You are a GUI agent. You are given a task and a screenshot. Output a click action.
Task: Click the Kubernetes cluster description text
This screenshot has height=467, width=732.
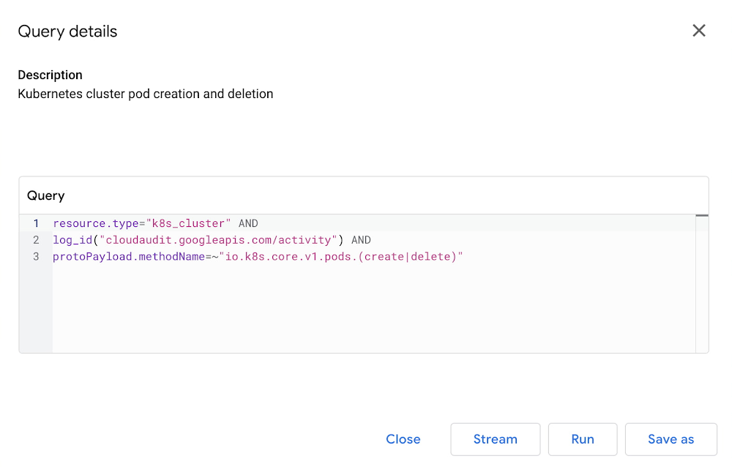[145, 94]
